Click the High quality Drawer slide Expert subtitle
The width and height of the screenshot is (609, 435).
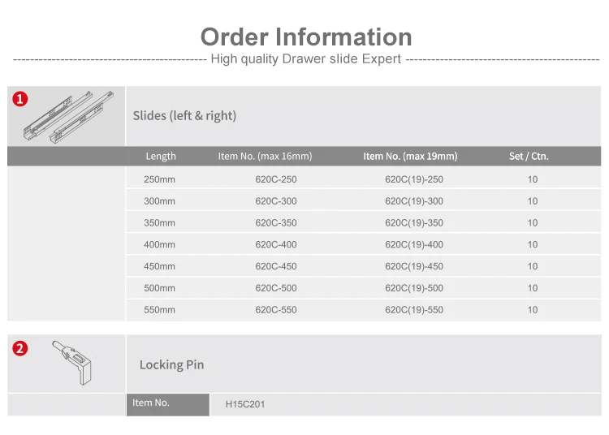pyautogui.click(x=305, y=59)
